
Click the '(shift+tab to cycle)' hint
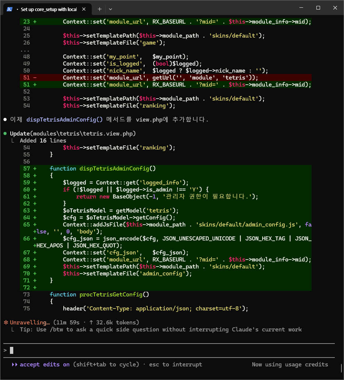(106, 365)
